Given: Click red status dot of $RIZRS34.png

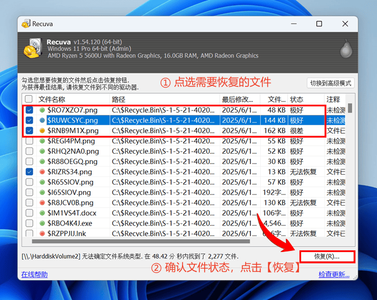Looking at the screenshot, I should click(x=42, y=172).
